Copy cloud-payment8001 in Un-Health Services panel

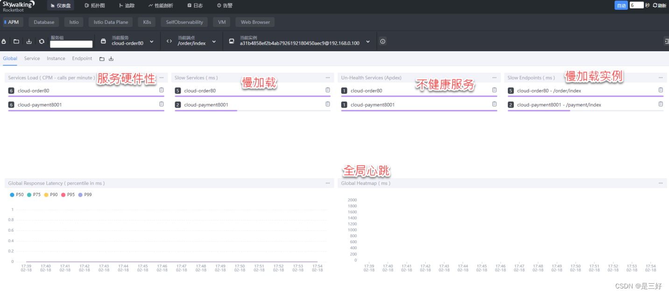point(494,104)
